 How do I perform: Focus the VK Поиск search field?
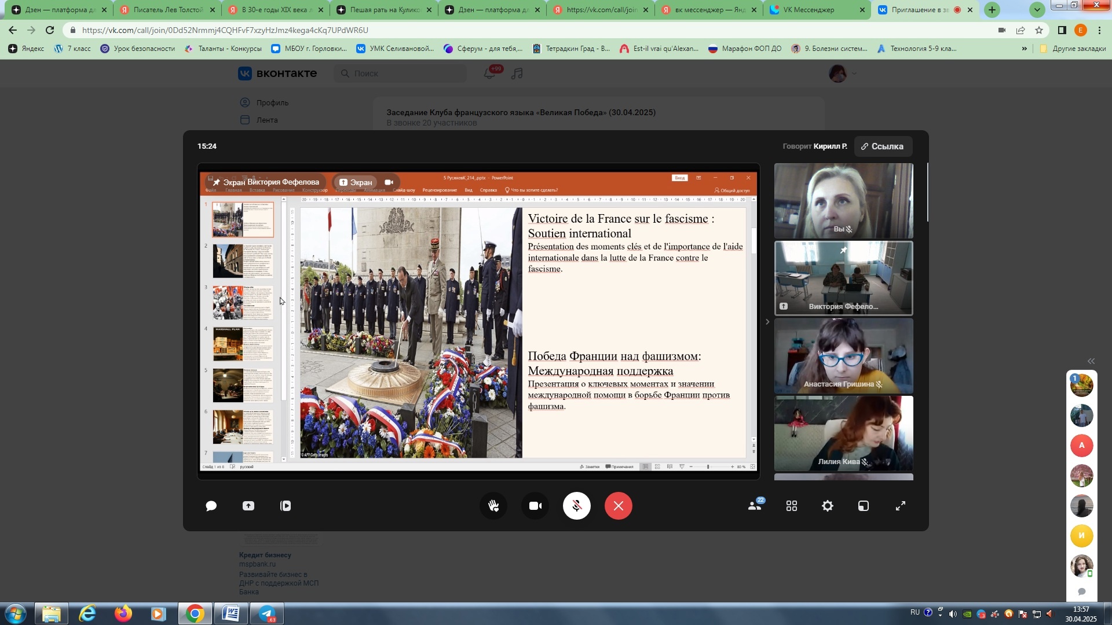(x=400, y=73)
